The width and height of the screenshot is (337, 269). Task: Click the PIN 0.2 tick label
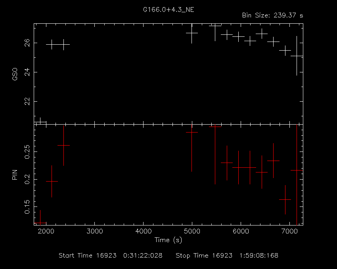(27, 179)
